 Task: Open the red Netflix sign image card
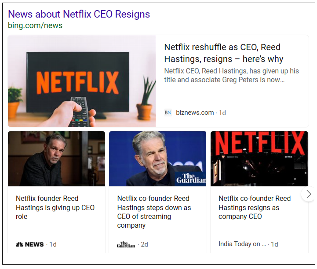click(x=259, y=159)
